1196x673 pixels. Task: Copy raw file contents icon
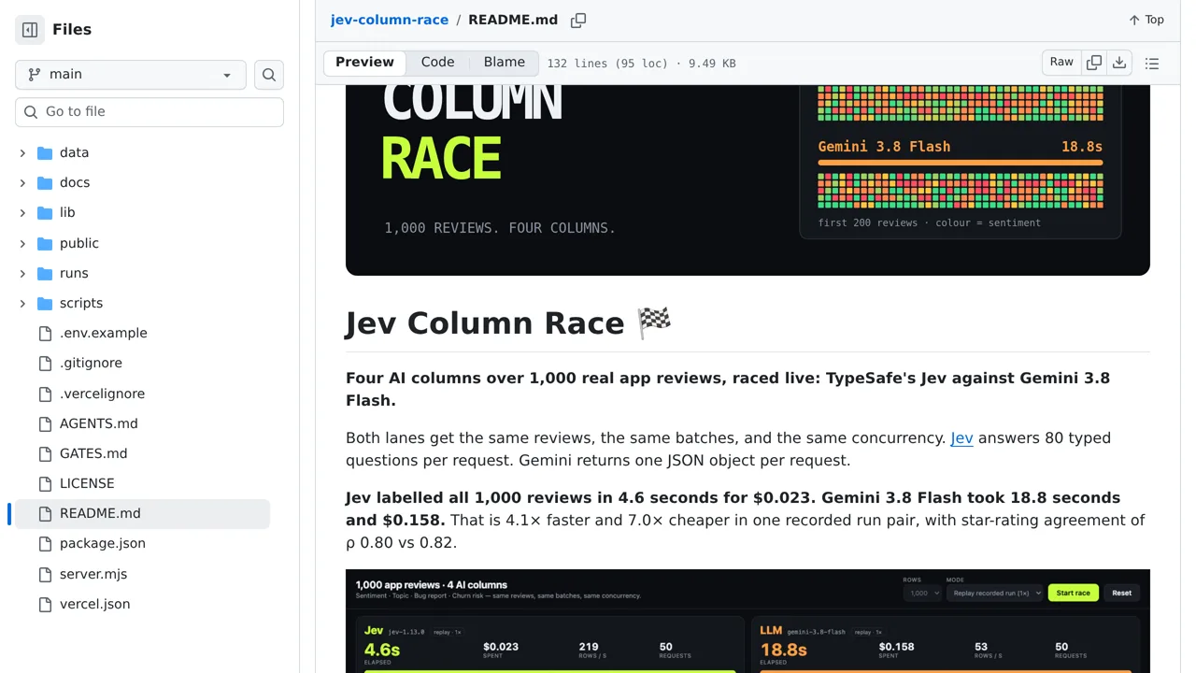1094,63
